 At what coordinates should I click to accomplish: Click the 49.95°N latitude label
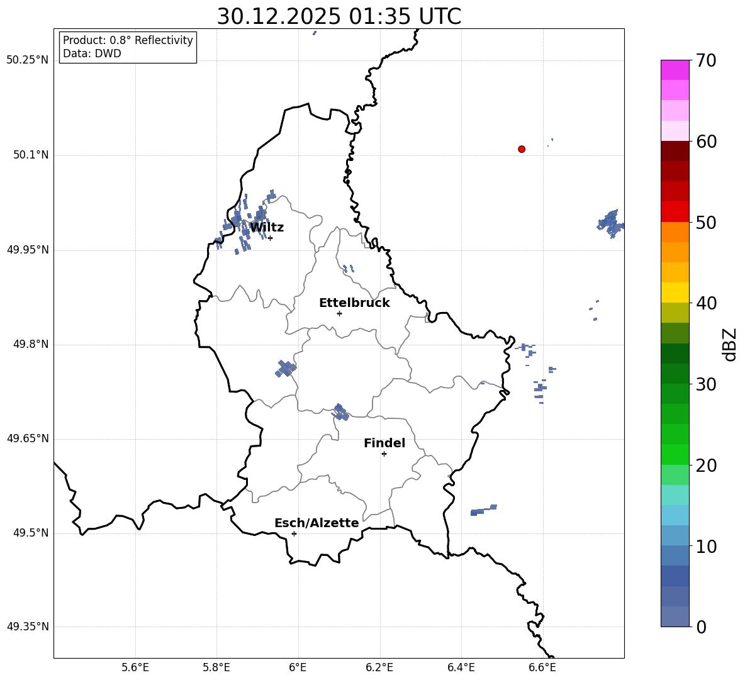tap(27, 250)
